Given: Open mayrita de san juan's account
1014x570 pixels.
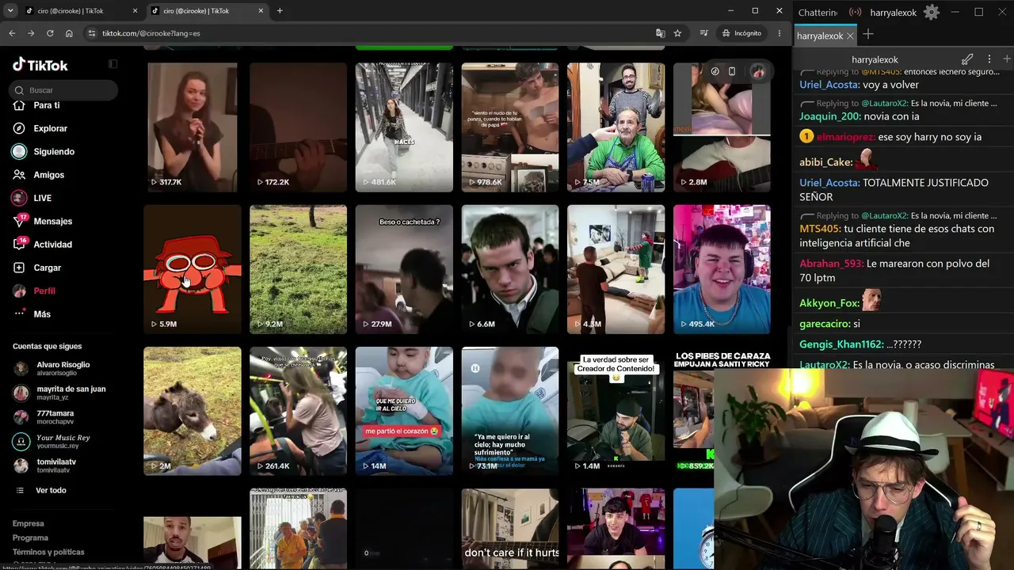Looking at the screenshot, I should coord(59,393).
